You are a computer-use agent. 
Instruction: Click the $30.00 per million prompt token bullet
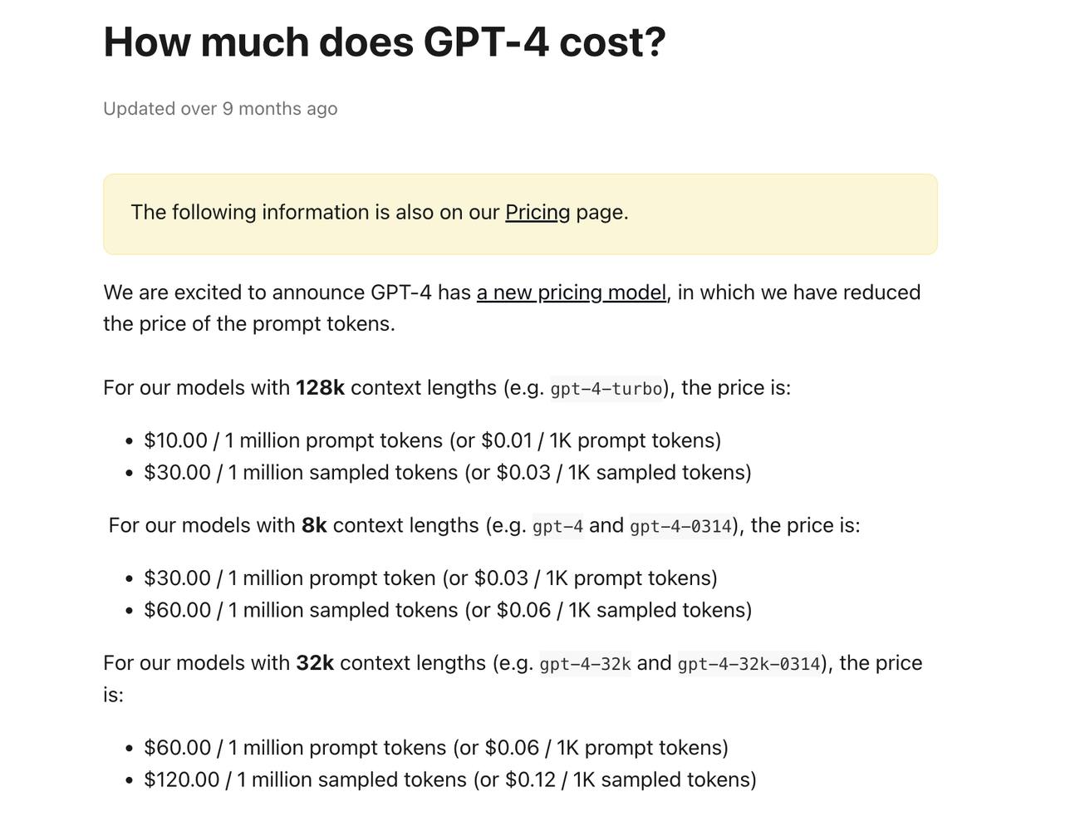click(x=430, y=578)
